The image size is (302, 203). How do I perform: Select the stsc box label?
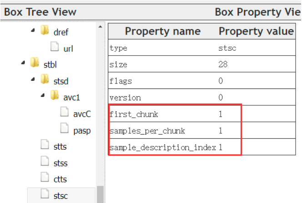[x=60, y=196]
